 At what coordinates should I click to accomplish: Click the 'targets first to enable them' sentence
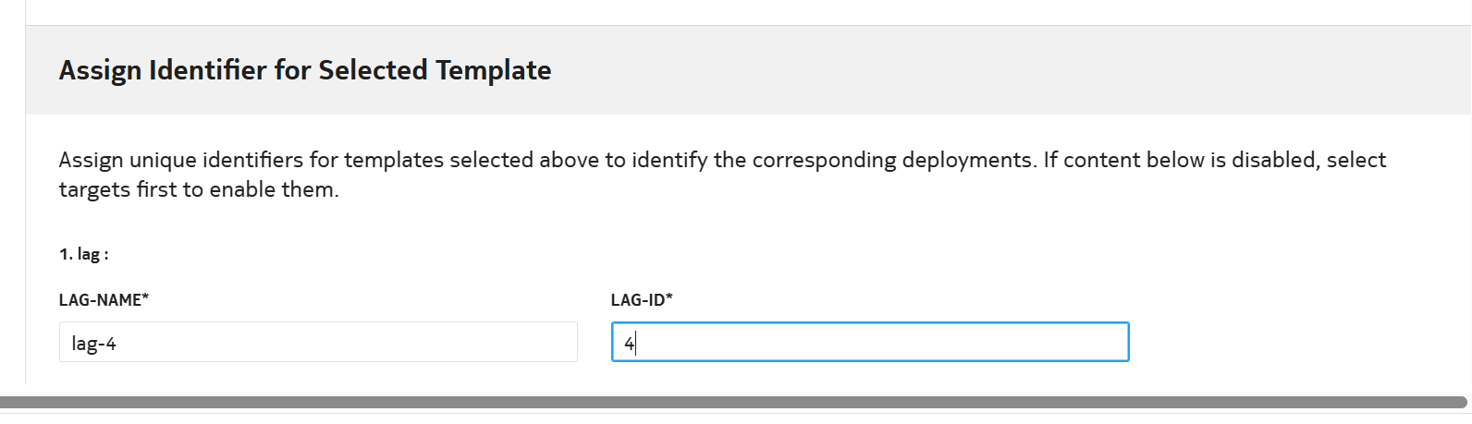pos(198,189)
